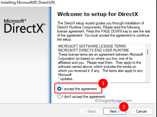The height and width of the screenshot is (117, 157).
Task: Click the "MICROSOFT DIRECTX END USER RUNTIME" line
Action: pos(93,50)
